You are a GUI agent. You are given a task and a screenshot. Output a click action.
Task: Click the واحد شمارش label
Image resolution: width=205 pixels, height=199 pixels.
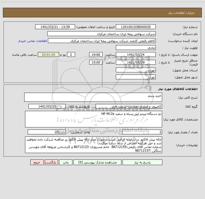pyautogui.click(x=80, y=132)
